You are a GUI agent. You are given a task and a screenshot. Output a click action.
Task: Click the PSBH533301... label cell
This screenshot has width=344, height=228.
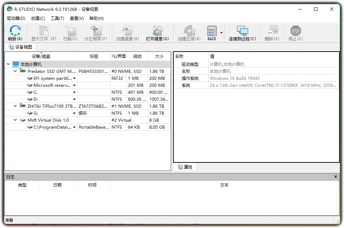click(x=93, y=71)
